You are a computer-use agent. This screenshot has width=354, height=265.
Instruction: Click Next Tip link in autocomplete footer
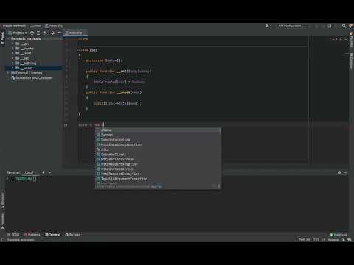click(x=156, y=187)
